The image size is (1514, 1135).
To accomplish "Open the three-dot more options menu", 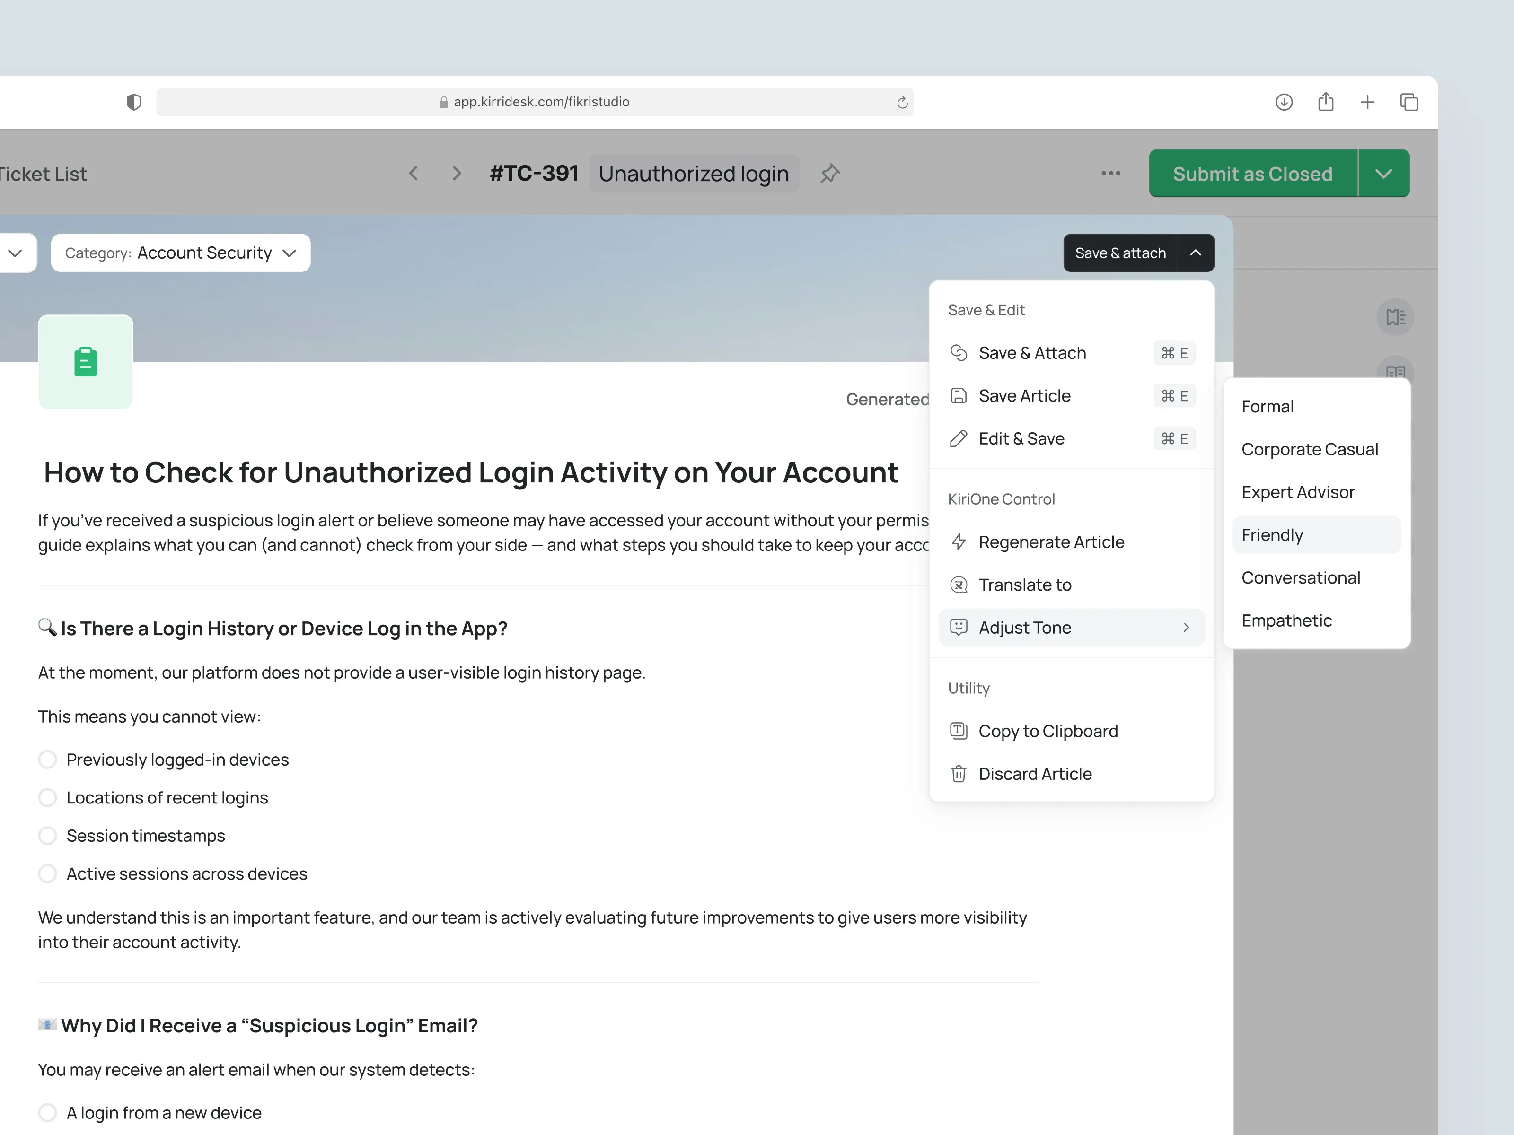I will pyautogui.click(x=1111, y=173).
